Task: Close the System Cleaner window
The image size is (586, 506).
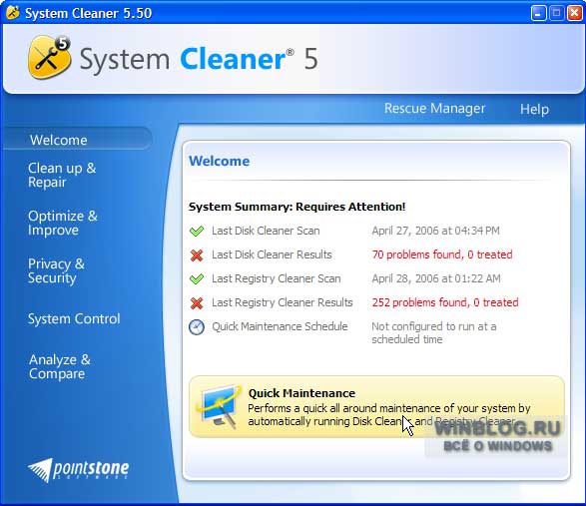Action: pos(574,13)
